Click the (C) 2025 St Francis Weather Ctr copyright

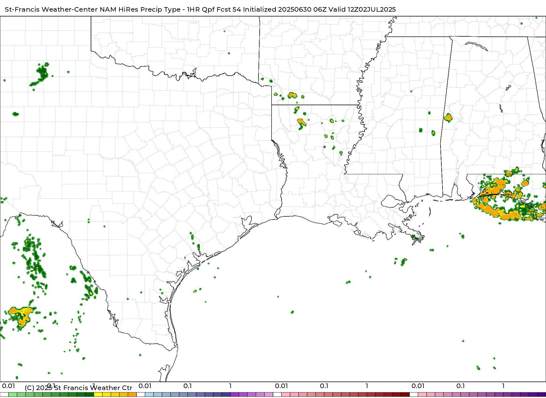pyautogui.click(x=78, y=388)
